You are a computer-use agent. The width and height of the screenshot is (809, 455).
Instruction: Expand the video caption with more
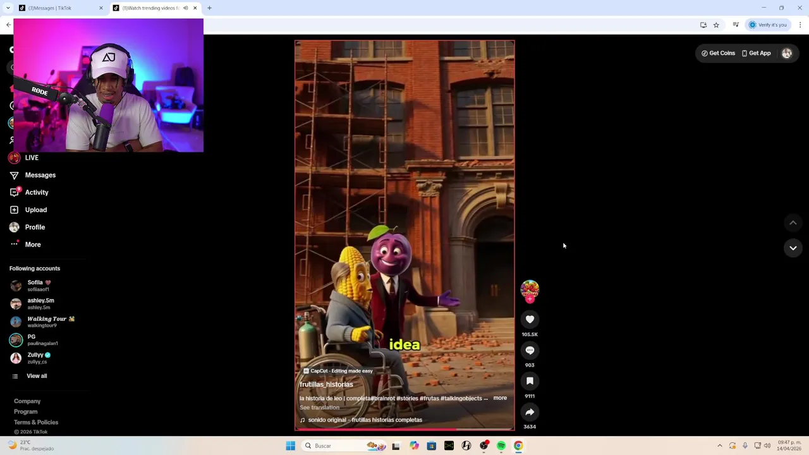[x=500, y=398]
